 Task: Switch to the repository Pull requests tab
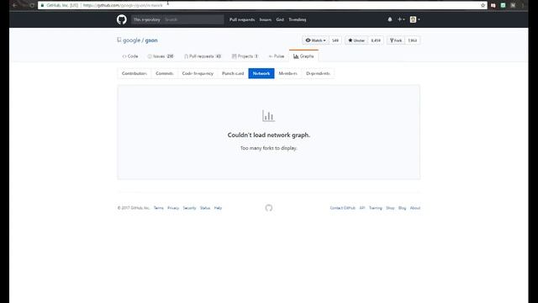(x=203, y=56)
